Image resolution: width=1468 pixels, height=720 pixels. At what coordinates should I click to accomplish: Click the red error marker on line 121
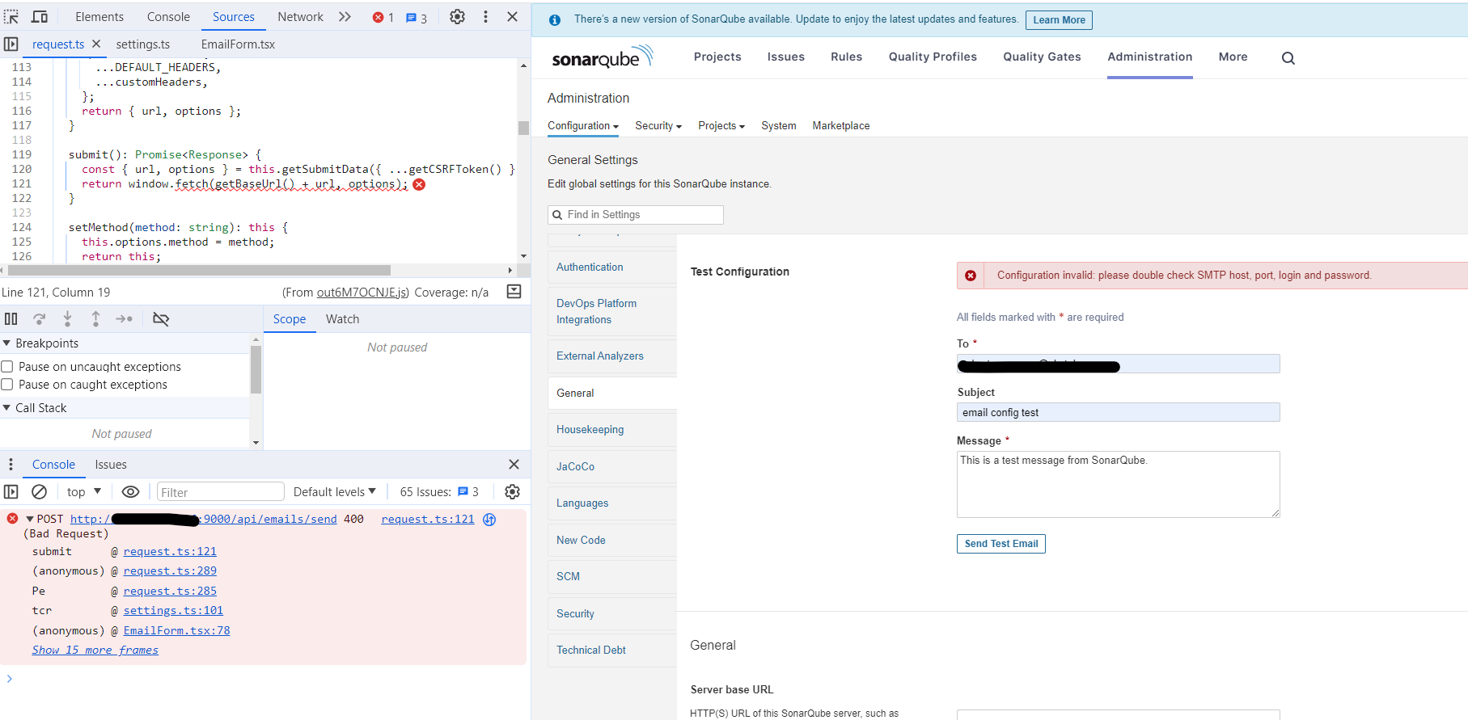(x=419, y=184)
